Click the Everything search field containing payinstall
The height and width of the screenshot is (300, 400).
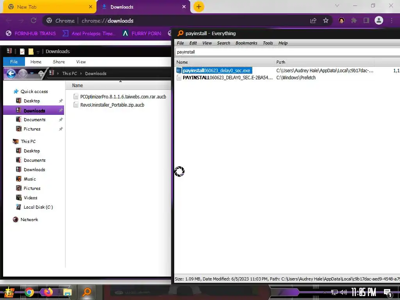click(x=287, y=52)
